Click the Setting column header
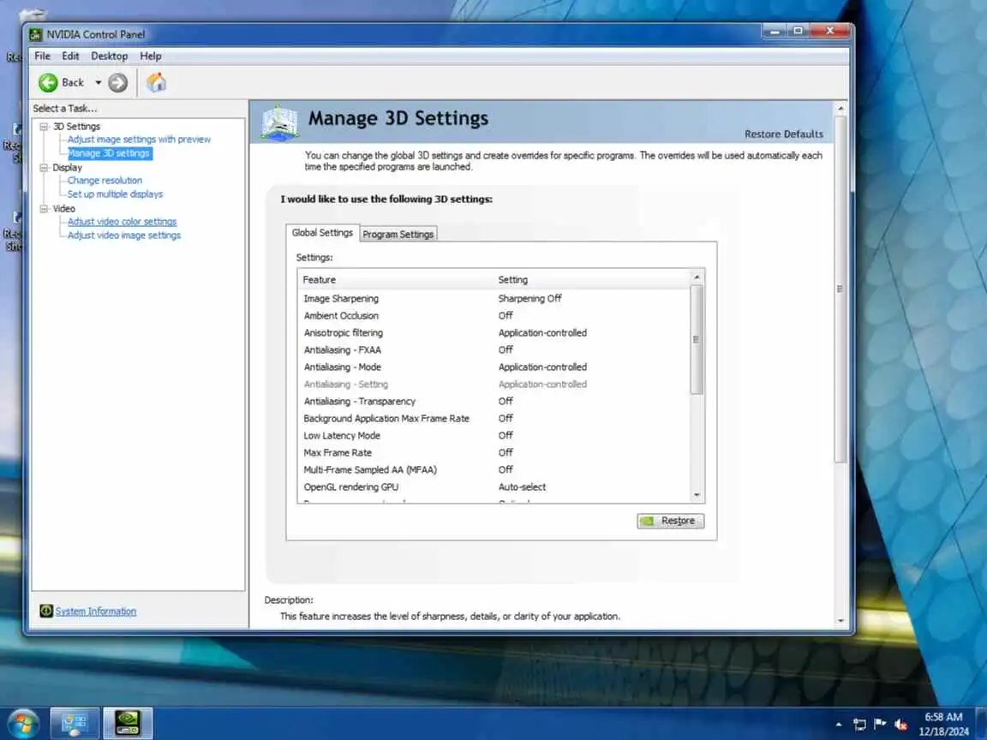The height and width of the screenshot is (740, 987). pyautogui.click(x=592, y=279)
